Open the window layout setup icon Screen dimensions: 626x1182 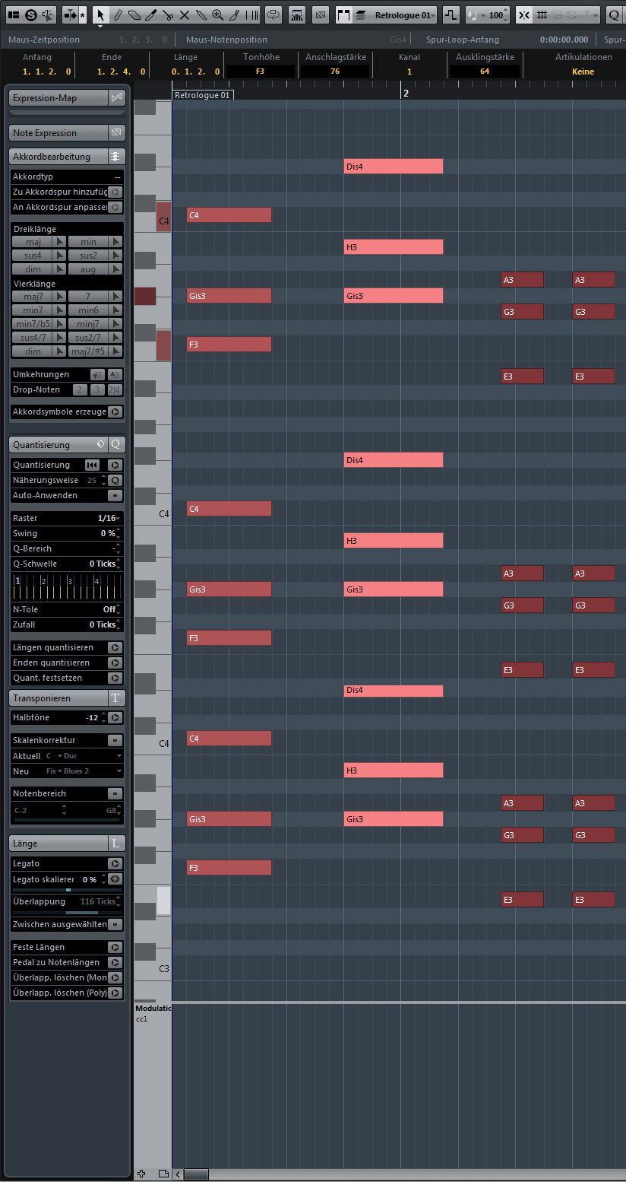pos(13,14)
